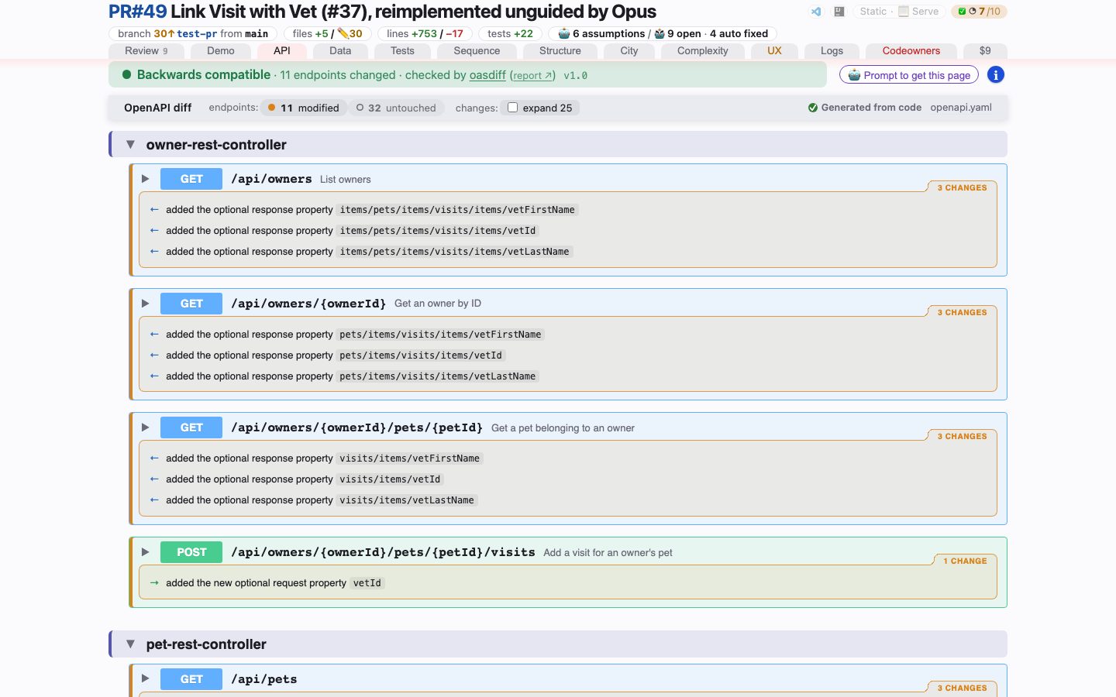Click the PR#49 title link
1116x697 pixels.
138,12
